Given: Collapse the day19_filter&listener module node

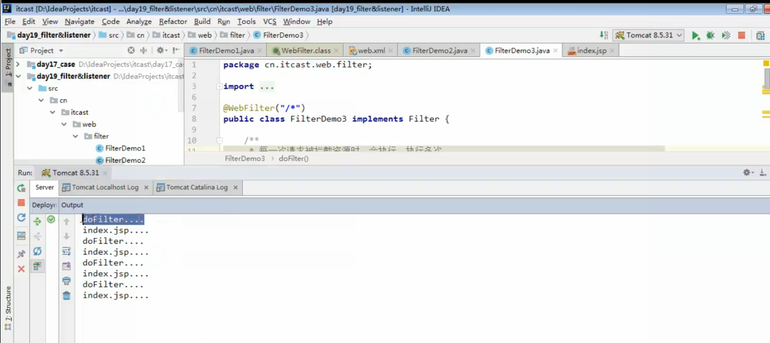Looking at the screenshot, I should click(18, 76).
